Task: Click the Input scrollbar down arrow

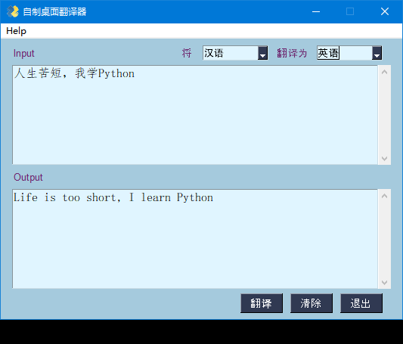Action: click(385, 158)
